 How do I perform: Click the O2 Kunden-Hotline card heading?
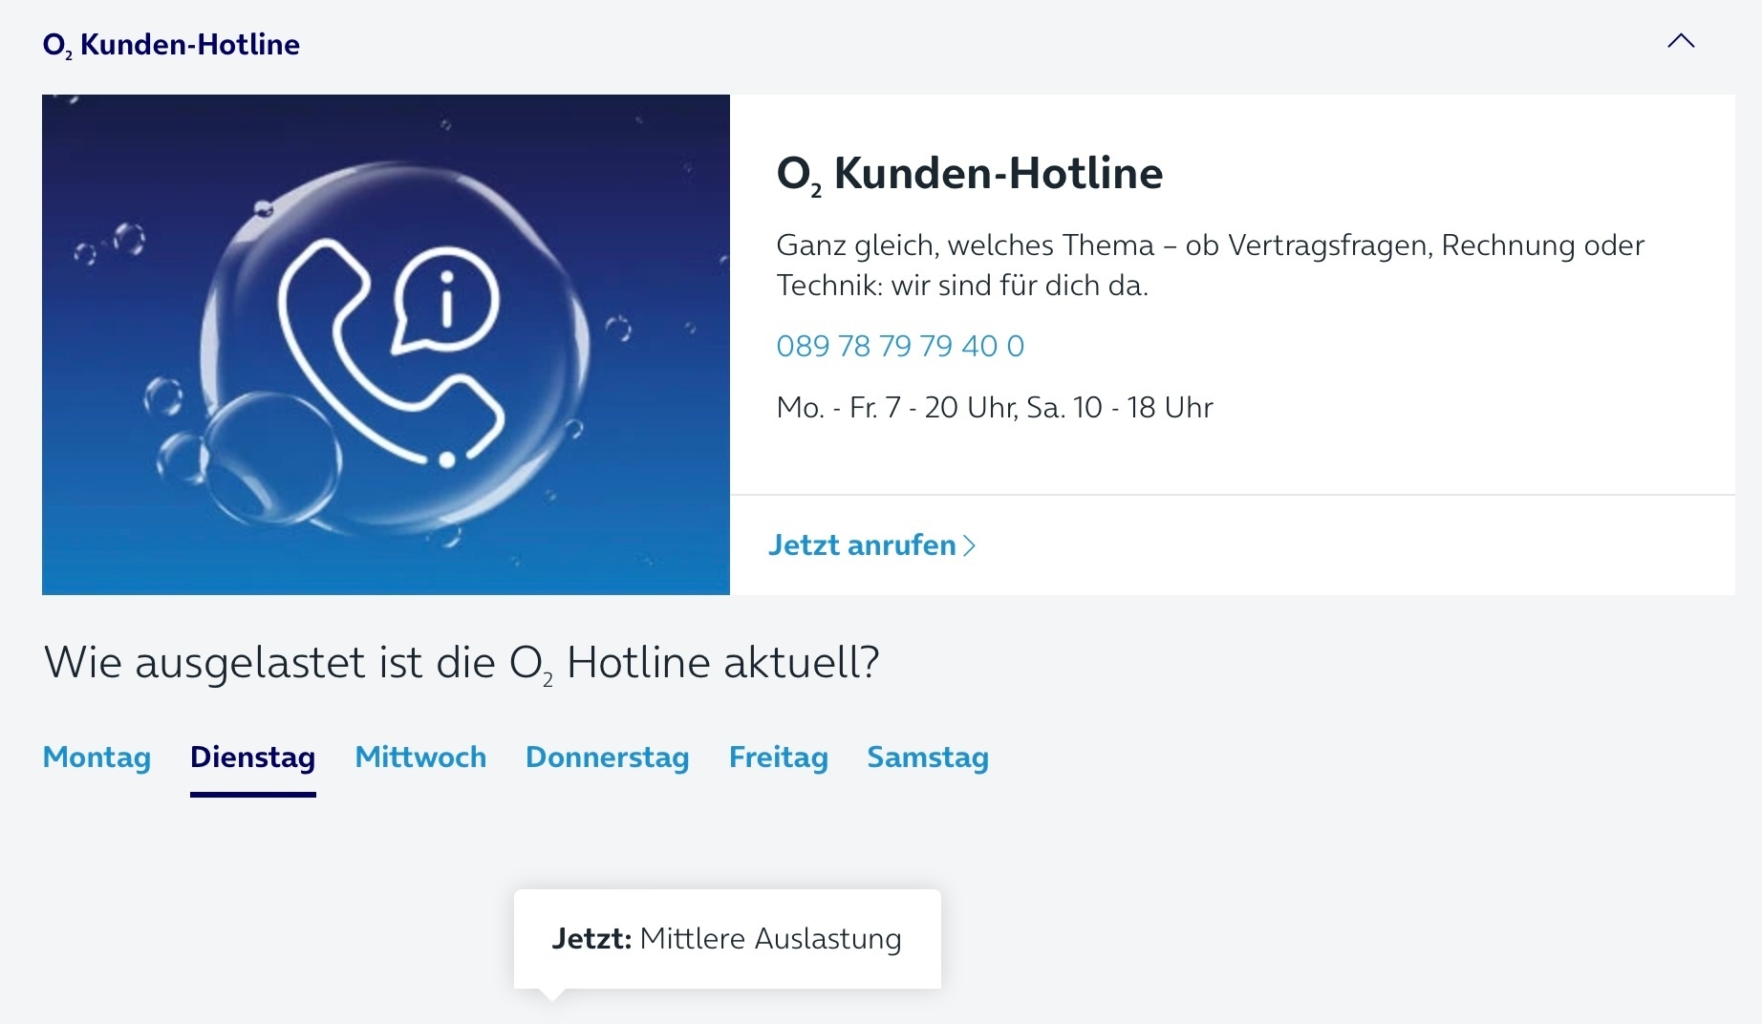970,174
